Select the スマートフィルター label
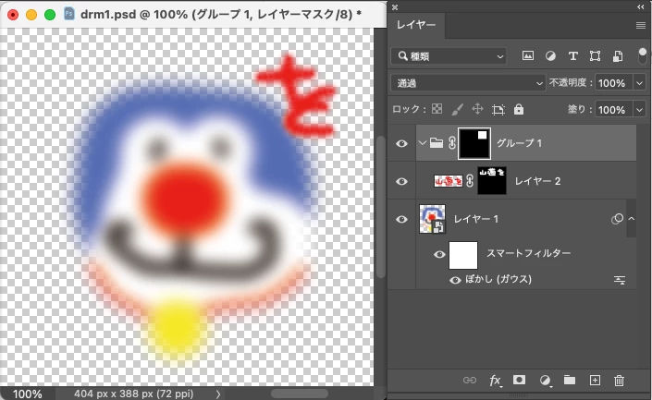 click(528, 253)
